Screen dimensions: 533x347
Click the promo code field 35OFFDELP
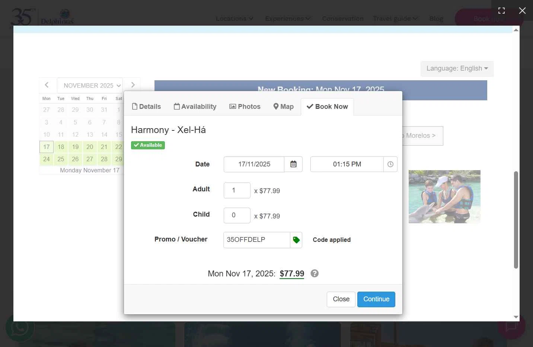coord(257,240)
